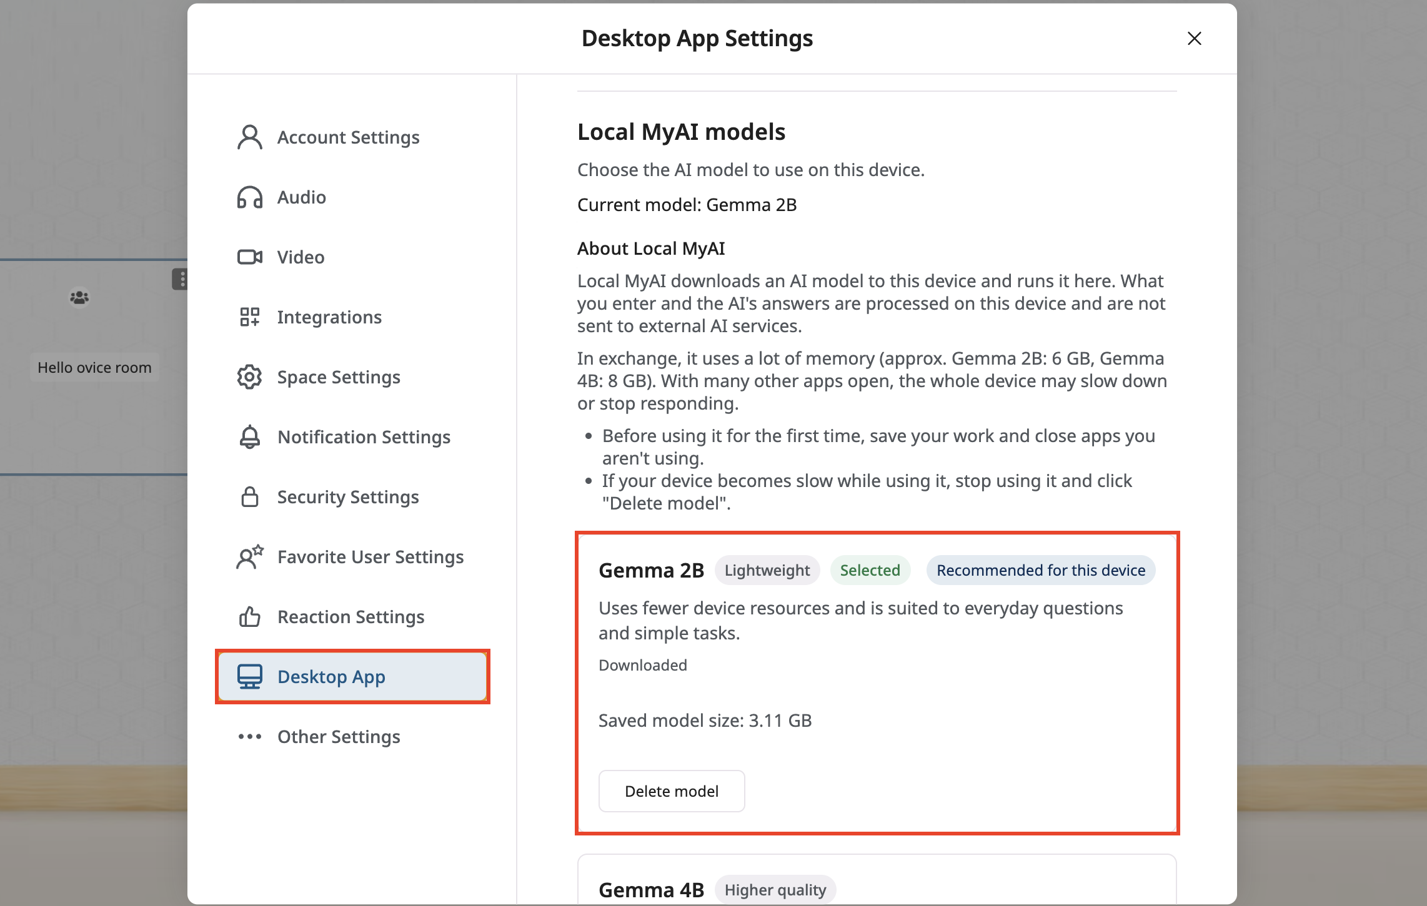This screenshot has height=906, width=1427.
Task: Click the Security Settings lock icon
Action: point(250,497)
